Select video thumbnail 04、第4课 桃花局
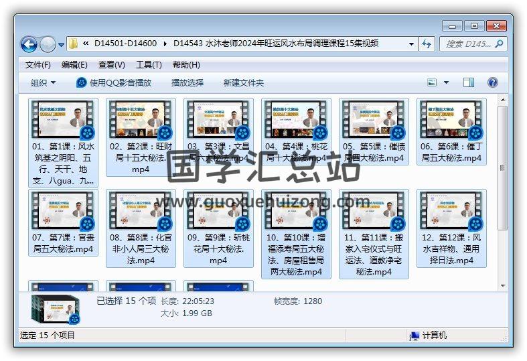 [x=296, y=119]
